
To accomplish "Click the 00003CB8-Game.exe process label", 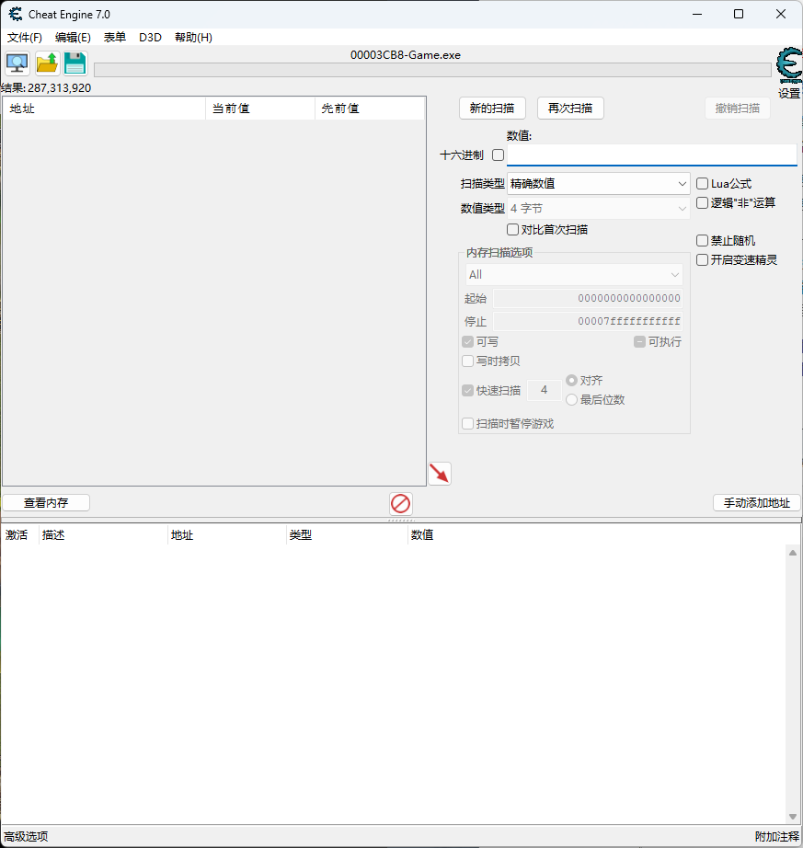I will tap(406, 55).
